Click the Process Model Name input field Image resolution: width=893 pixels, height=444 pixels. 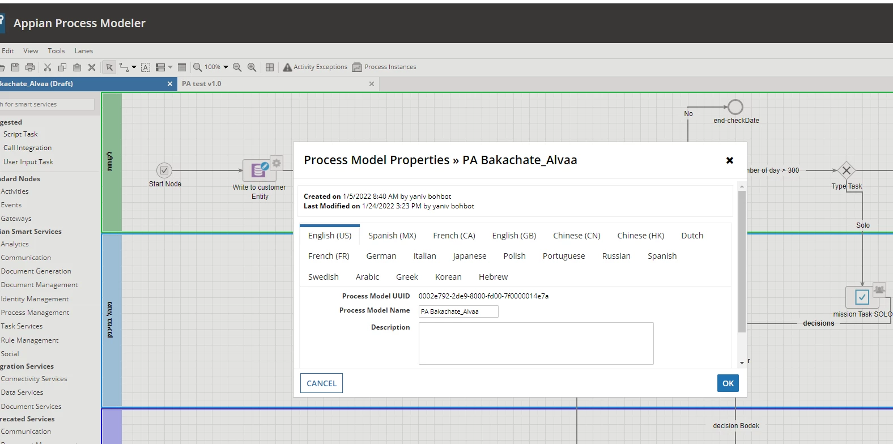click(458, 311)
